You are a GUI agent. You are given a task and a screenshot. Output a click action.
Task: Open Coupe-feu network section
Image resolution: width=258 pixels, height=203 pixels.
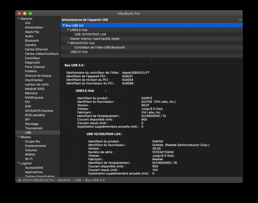coord(33,141)
